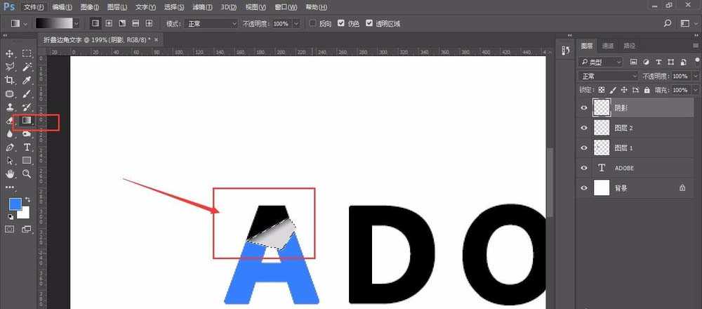Select the Rectangular Marquee tool
This screenshot has height=309, width=702.
pyautogui.click(x=27, y=54)
